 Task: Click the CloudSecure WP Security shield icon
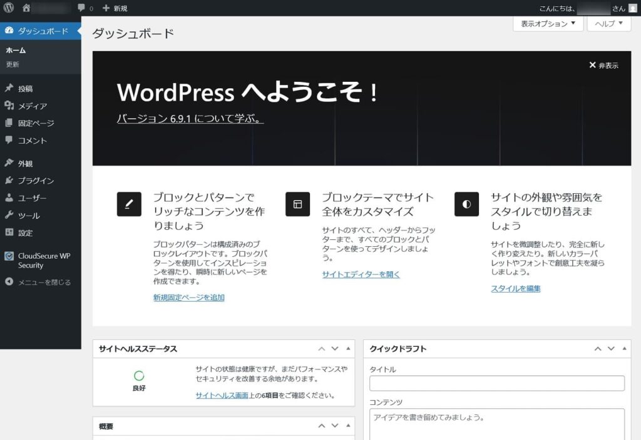(x=9, y=256)
